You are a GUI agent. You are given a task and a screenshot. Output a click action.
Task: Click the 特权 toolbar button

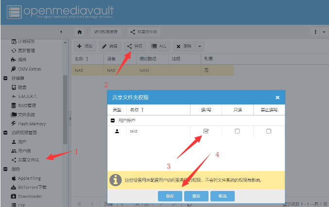(x=134, y=46)
